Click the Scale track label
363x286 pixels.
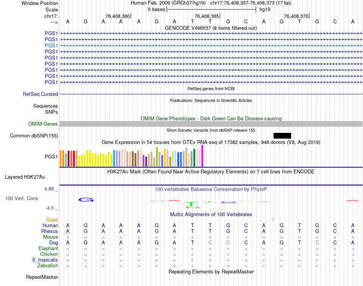(x=52, y=10)
